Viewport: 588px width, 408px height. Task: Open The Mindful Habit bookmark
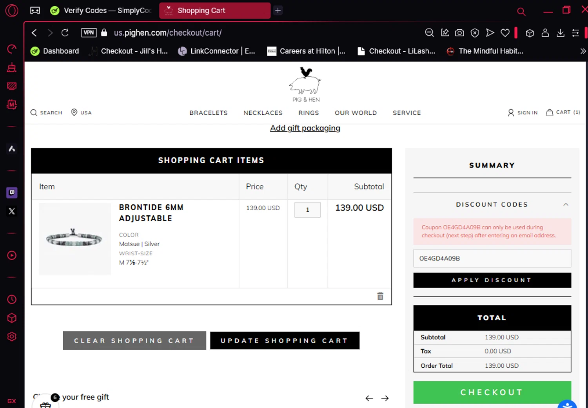coord(485,51)
